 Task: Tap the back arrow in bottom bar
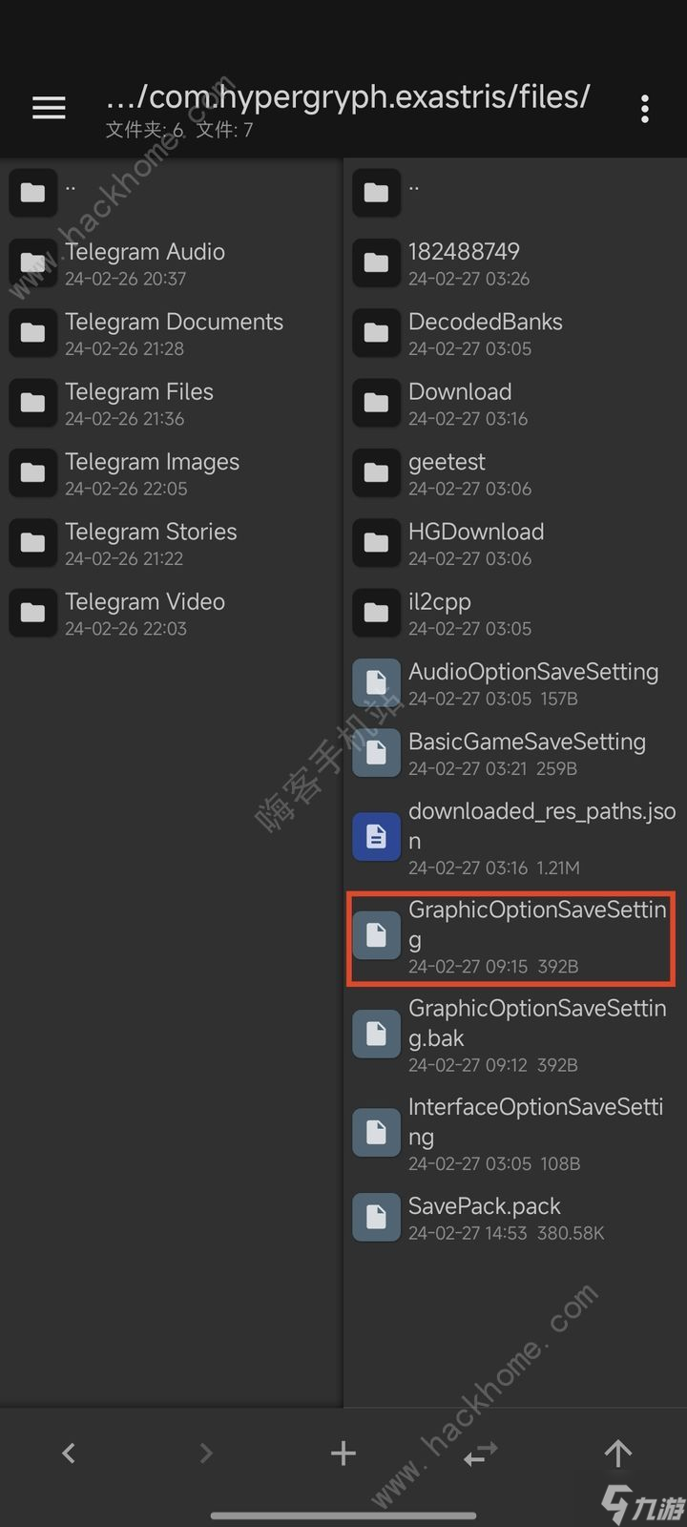click(69, 1454)
